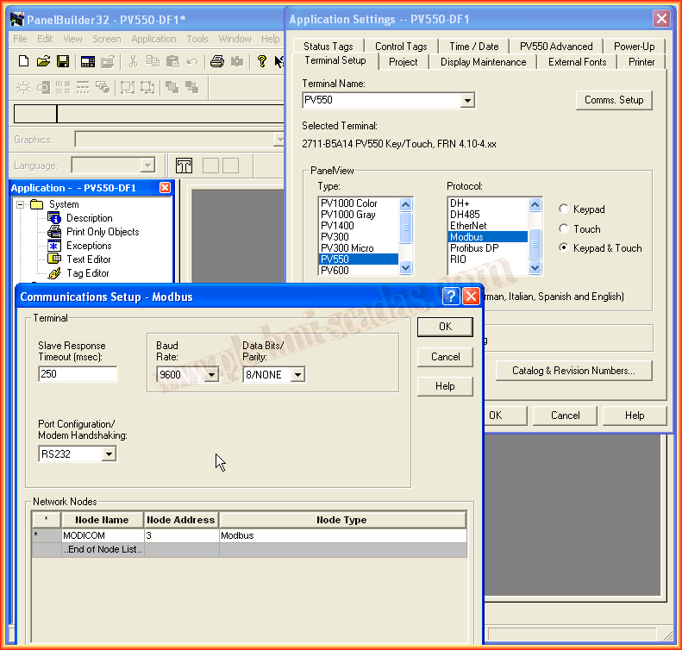Select the Touch radio button
This screenshot has width=682, height=650.
tap(564, 229)
